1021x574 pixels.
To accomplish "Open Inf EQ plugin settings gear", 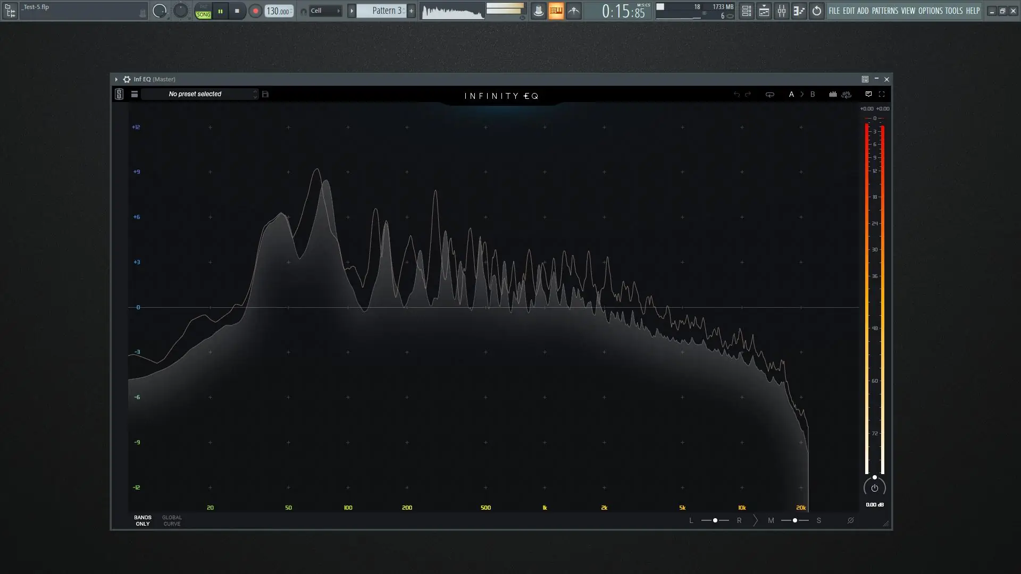I will click(127, 79).
